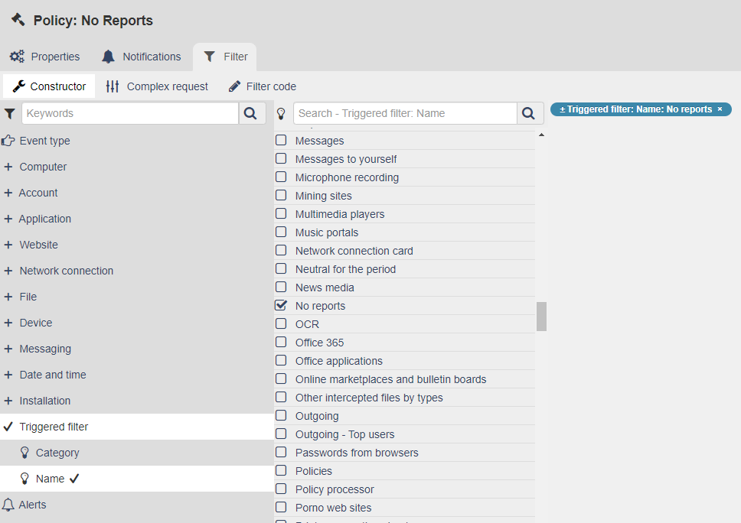Remove the No reports filter tag
Screen dimensions: 741x523
click(720, 109)
